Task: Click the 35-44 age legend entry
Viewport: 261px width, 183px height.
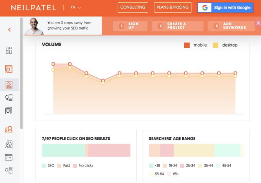Action: 205,165
